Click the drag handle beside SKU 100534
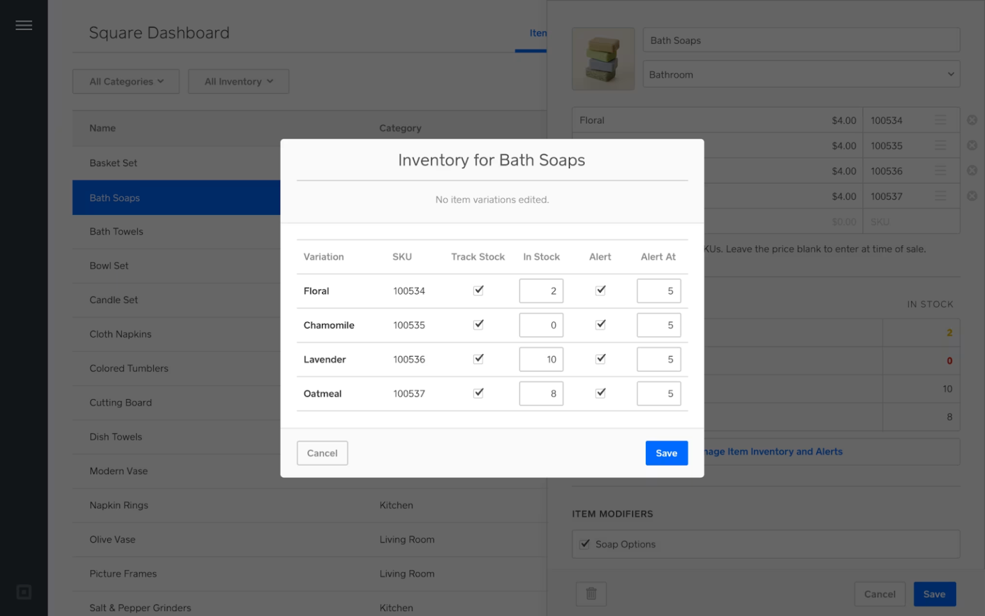This screenshot has width=985, height=616. (940, 119)
